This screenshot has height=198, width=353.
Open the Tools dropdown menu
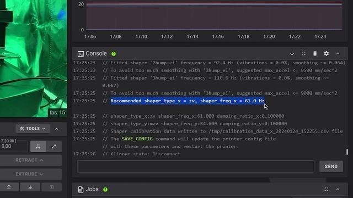point(33,129)
